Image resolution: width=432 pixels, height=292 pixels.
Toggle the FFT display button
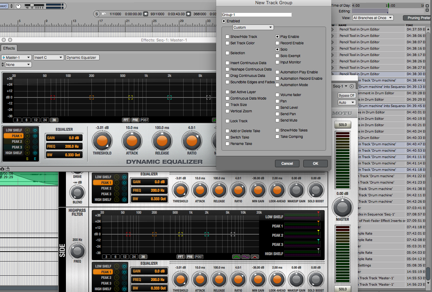pyautogui.click(x=126, y=120)
